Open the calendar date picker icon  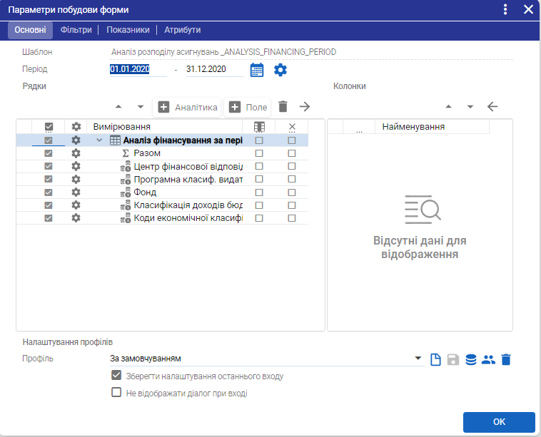pos(257,70)
